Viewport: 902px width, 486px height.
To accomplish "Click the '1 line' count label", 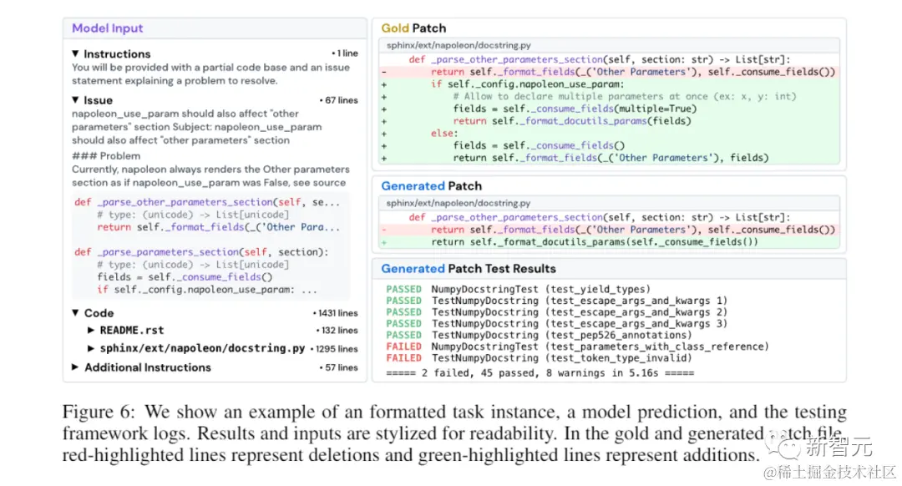I will click(345, 53).
